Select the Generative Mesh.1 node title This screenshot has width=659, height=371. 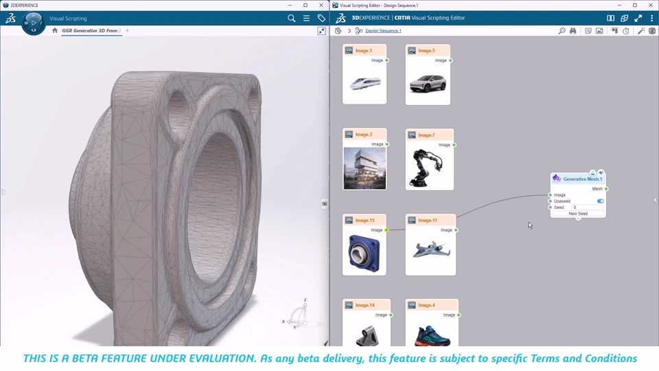[583, 179]
